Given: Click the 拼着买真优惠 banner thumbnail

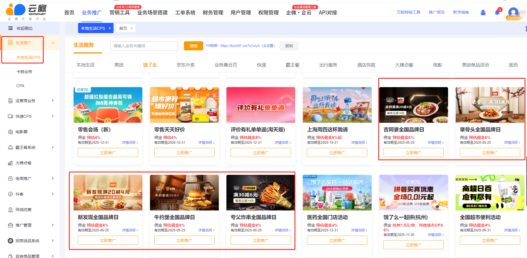Looking at the screenshot, I should [414, 193].
